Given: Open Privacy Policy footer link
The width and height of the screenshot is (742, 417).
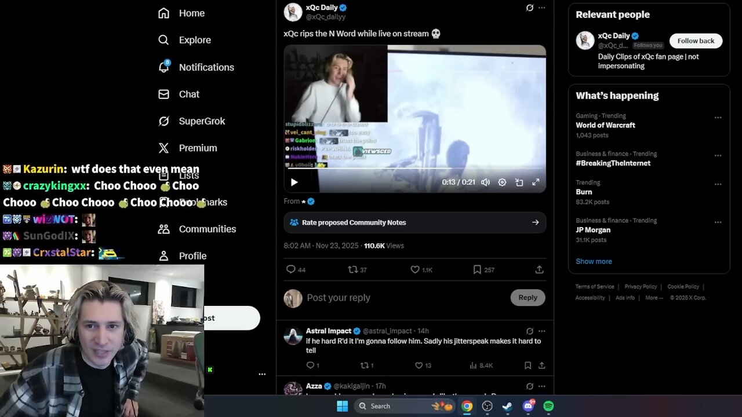Looking at the screenshot, I should pos(641,287).
